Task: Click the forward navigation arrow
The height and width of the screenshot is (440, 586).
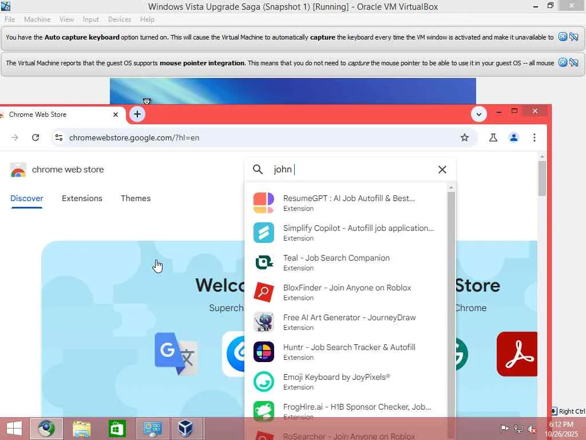Action: (x=15, y=137)
